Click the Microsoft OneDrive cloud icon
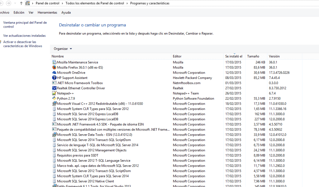The width and height of the screenshot is (319, 187). (54, 73)
